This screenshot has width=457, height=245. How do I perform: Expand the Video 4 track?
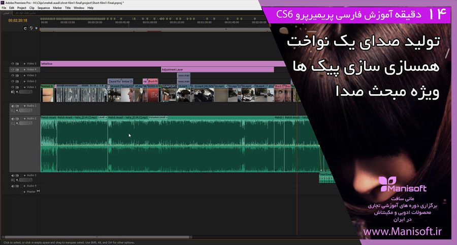[x=24, y=69]
